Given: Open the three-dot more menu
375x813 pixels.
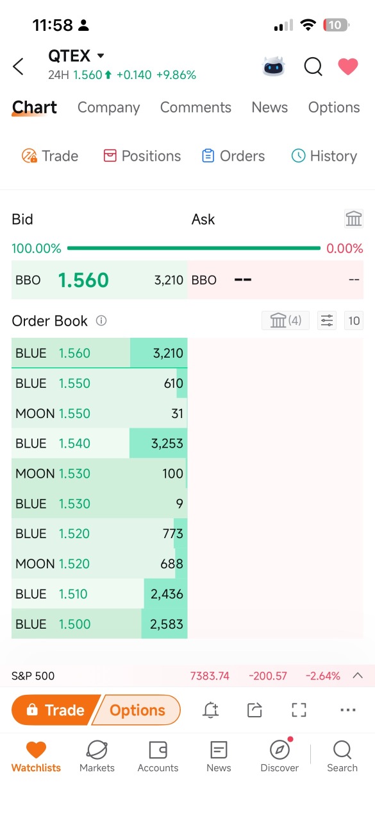Looking at the screenshot, I should 347,710.
